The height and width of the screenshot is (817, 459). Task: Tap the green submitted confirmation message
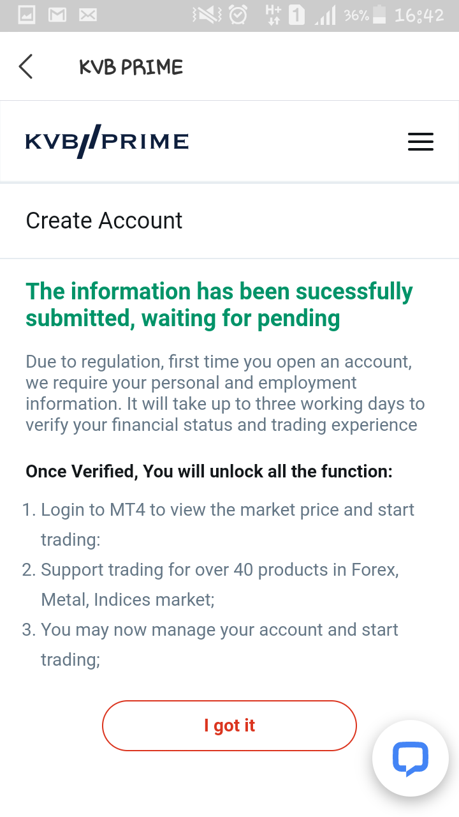click(219, 304)
